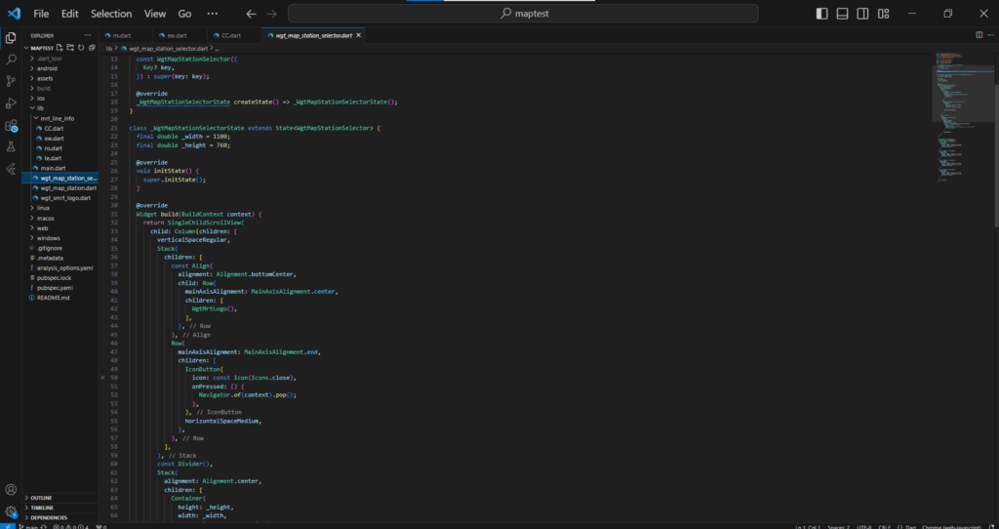Image resolution: width=999 pixels, height=529 pixels.
Task: Open the Extensions view
Action: pos(12,126)
